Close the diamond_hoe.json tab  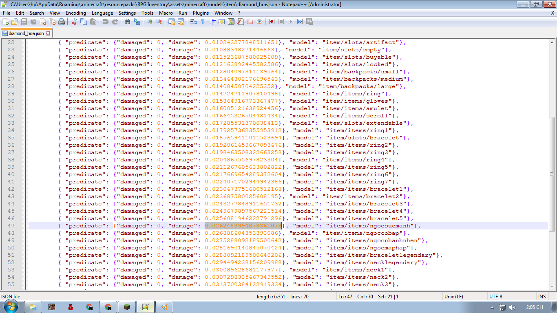click(48, 33)
